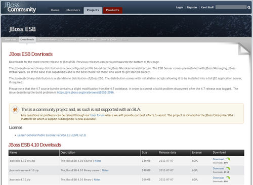Click the Login link
This screenshot has height=185, width=253.
[x=180, y=8]
